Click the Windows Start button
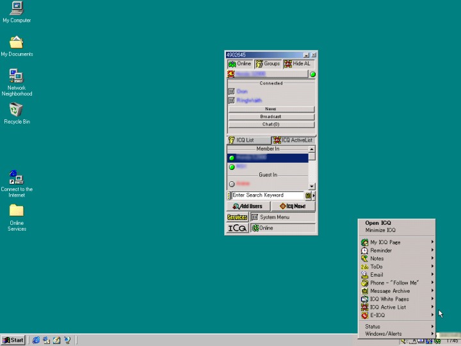Screen dimensions: 461x346 coord(13,340)
